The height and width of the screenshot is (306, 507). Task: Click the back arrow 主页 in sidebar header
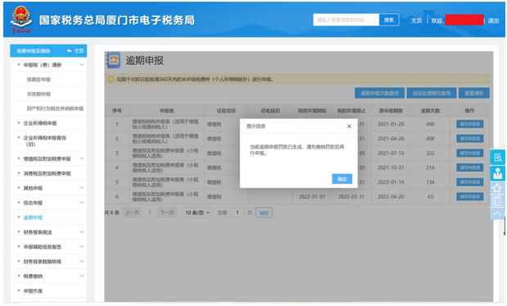point(75,51)
